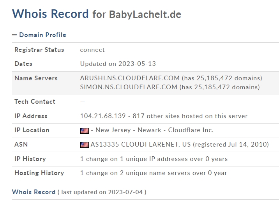Select the Registrar Status row label

coord(39,50)
